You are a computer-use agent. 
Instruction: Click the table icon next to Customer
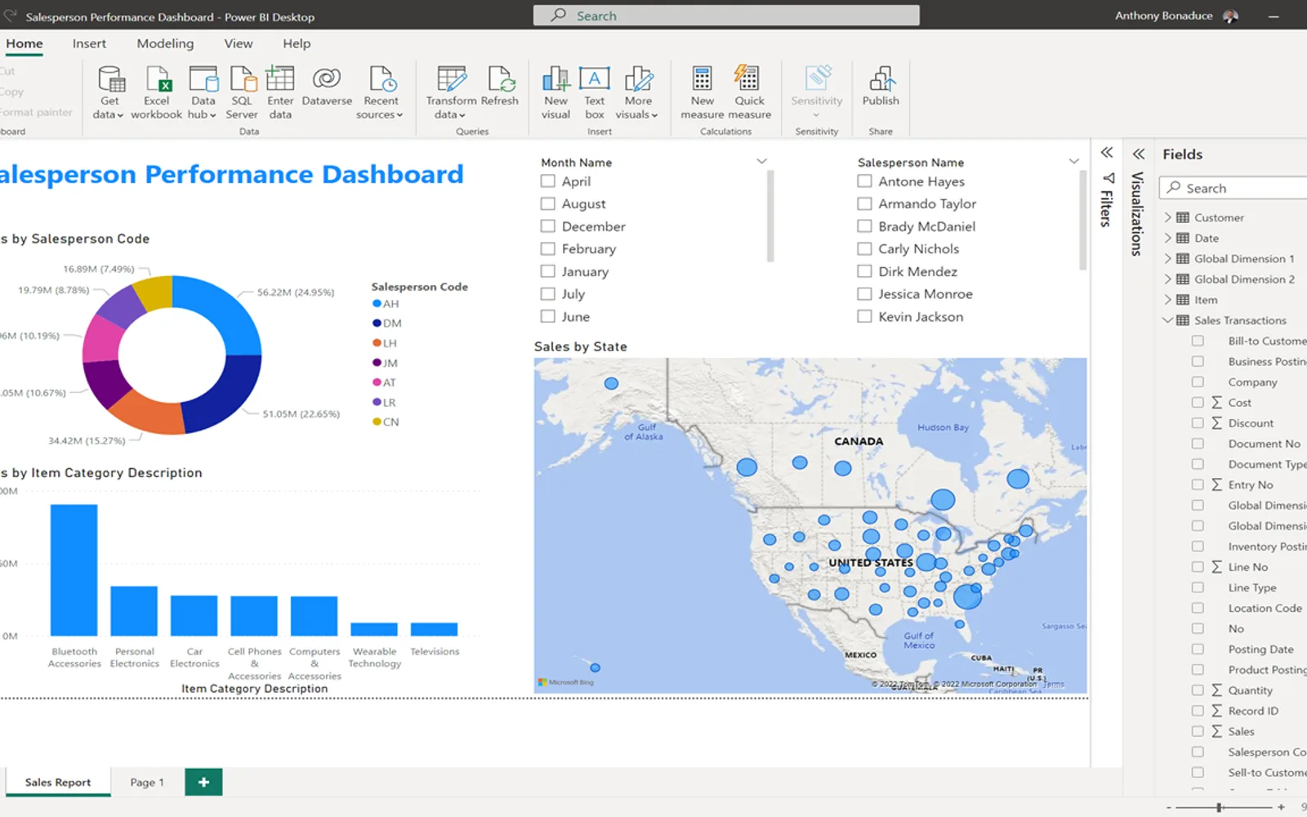tap(1183, 217)
